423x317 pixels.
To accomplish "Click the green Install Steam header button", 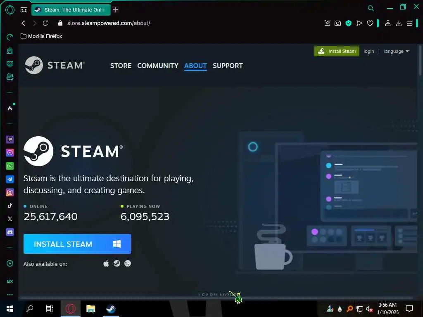I will tap(336, 51).
